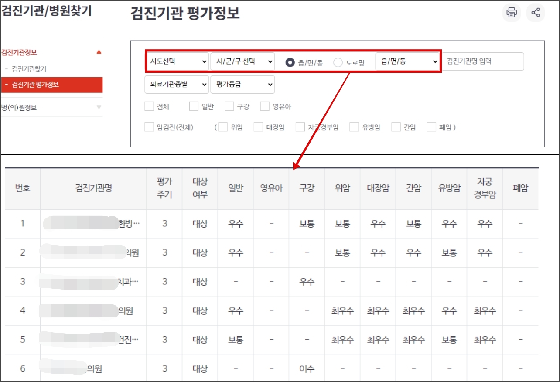The height and width of the screenshot is (382, 560).
Task: Open the 읍/면/동 selection dropdown
Action: click(x=407, y=61)
